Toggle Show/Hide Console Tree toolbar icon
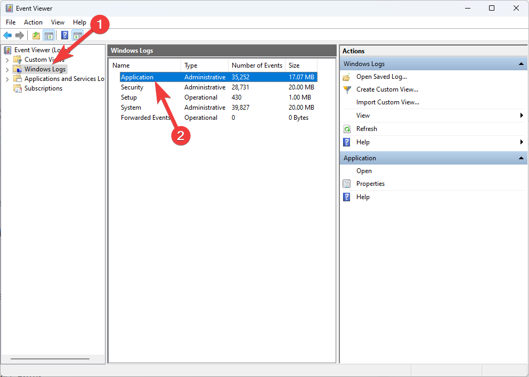This screenshot has width=529, height=377. [x=48, y=36]
